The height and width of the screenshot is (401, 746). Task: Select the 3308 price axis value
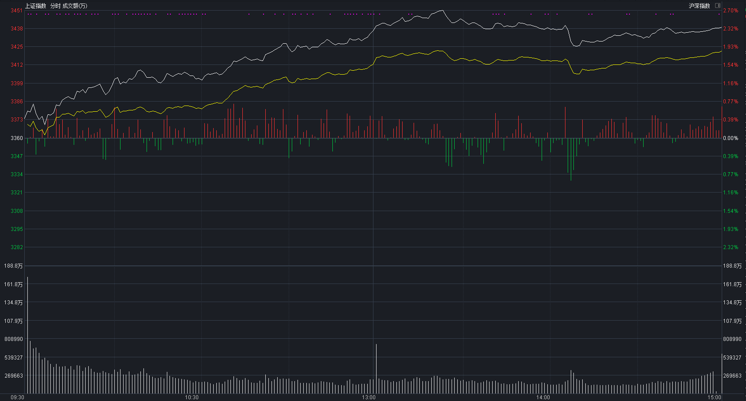17,211
